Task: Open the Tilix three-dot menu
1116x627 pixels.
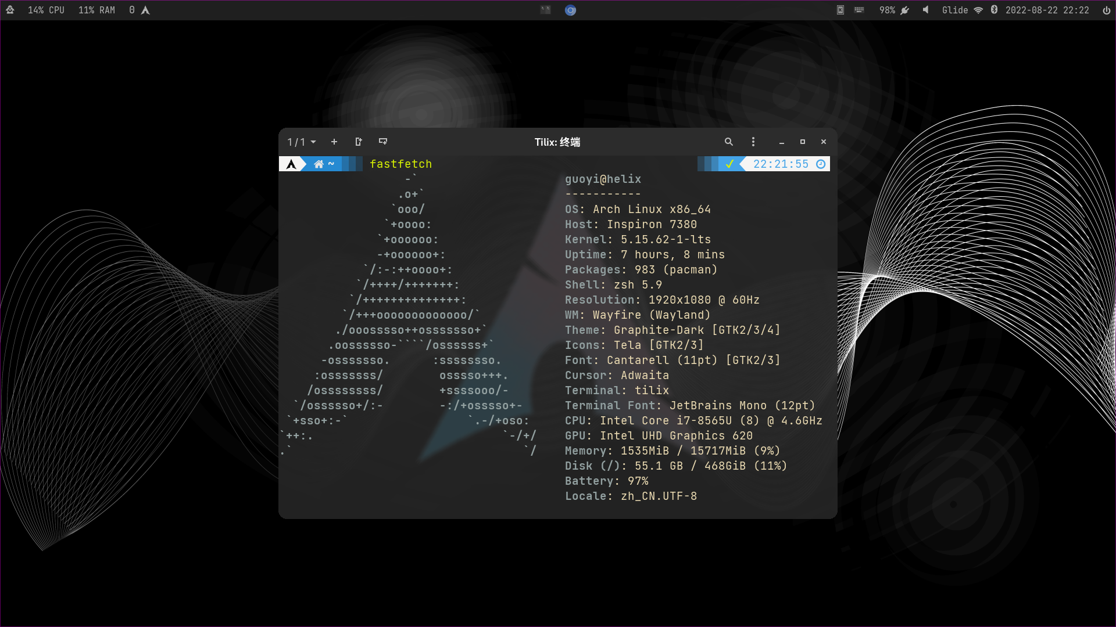Action: [x=753, y=142]
